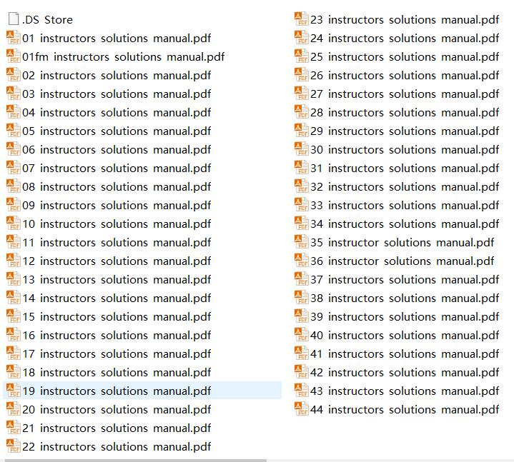Select file name '13 instructors solutions manual.pdf'
This screenshot has width=514, height=462.
point(117,280)
